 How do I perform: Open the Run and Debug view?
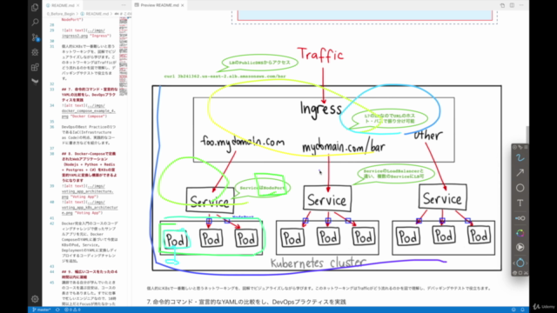point(35,52)
